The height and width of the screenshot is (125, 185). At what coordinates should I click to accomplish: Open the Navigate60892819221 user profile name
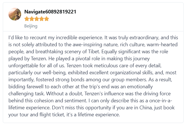point(50,12)
